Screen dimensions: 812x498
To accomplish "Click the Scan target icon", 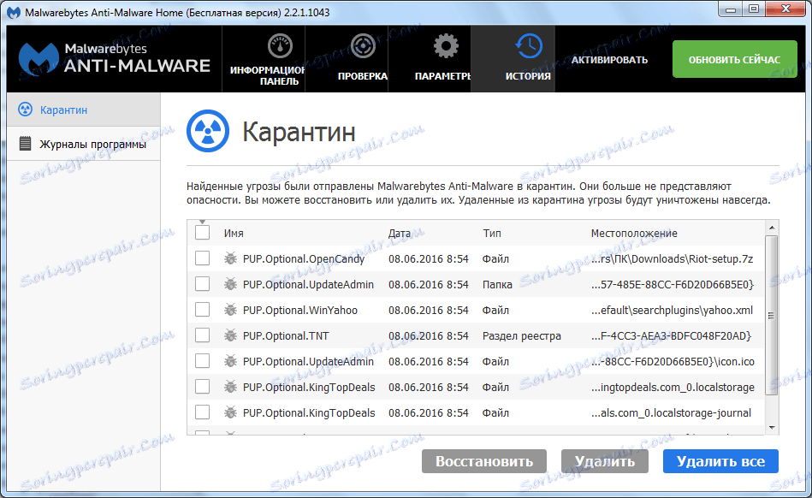I will [x=363, y=46].
